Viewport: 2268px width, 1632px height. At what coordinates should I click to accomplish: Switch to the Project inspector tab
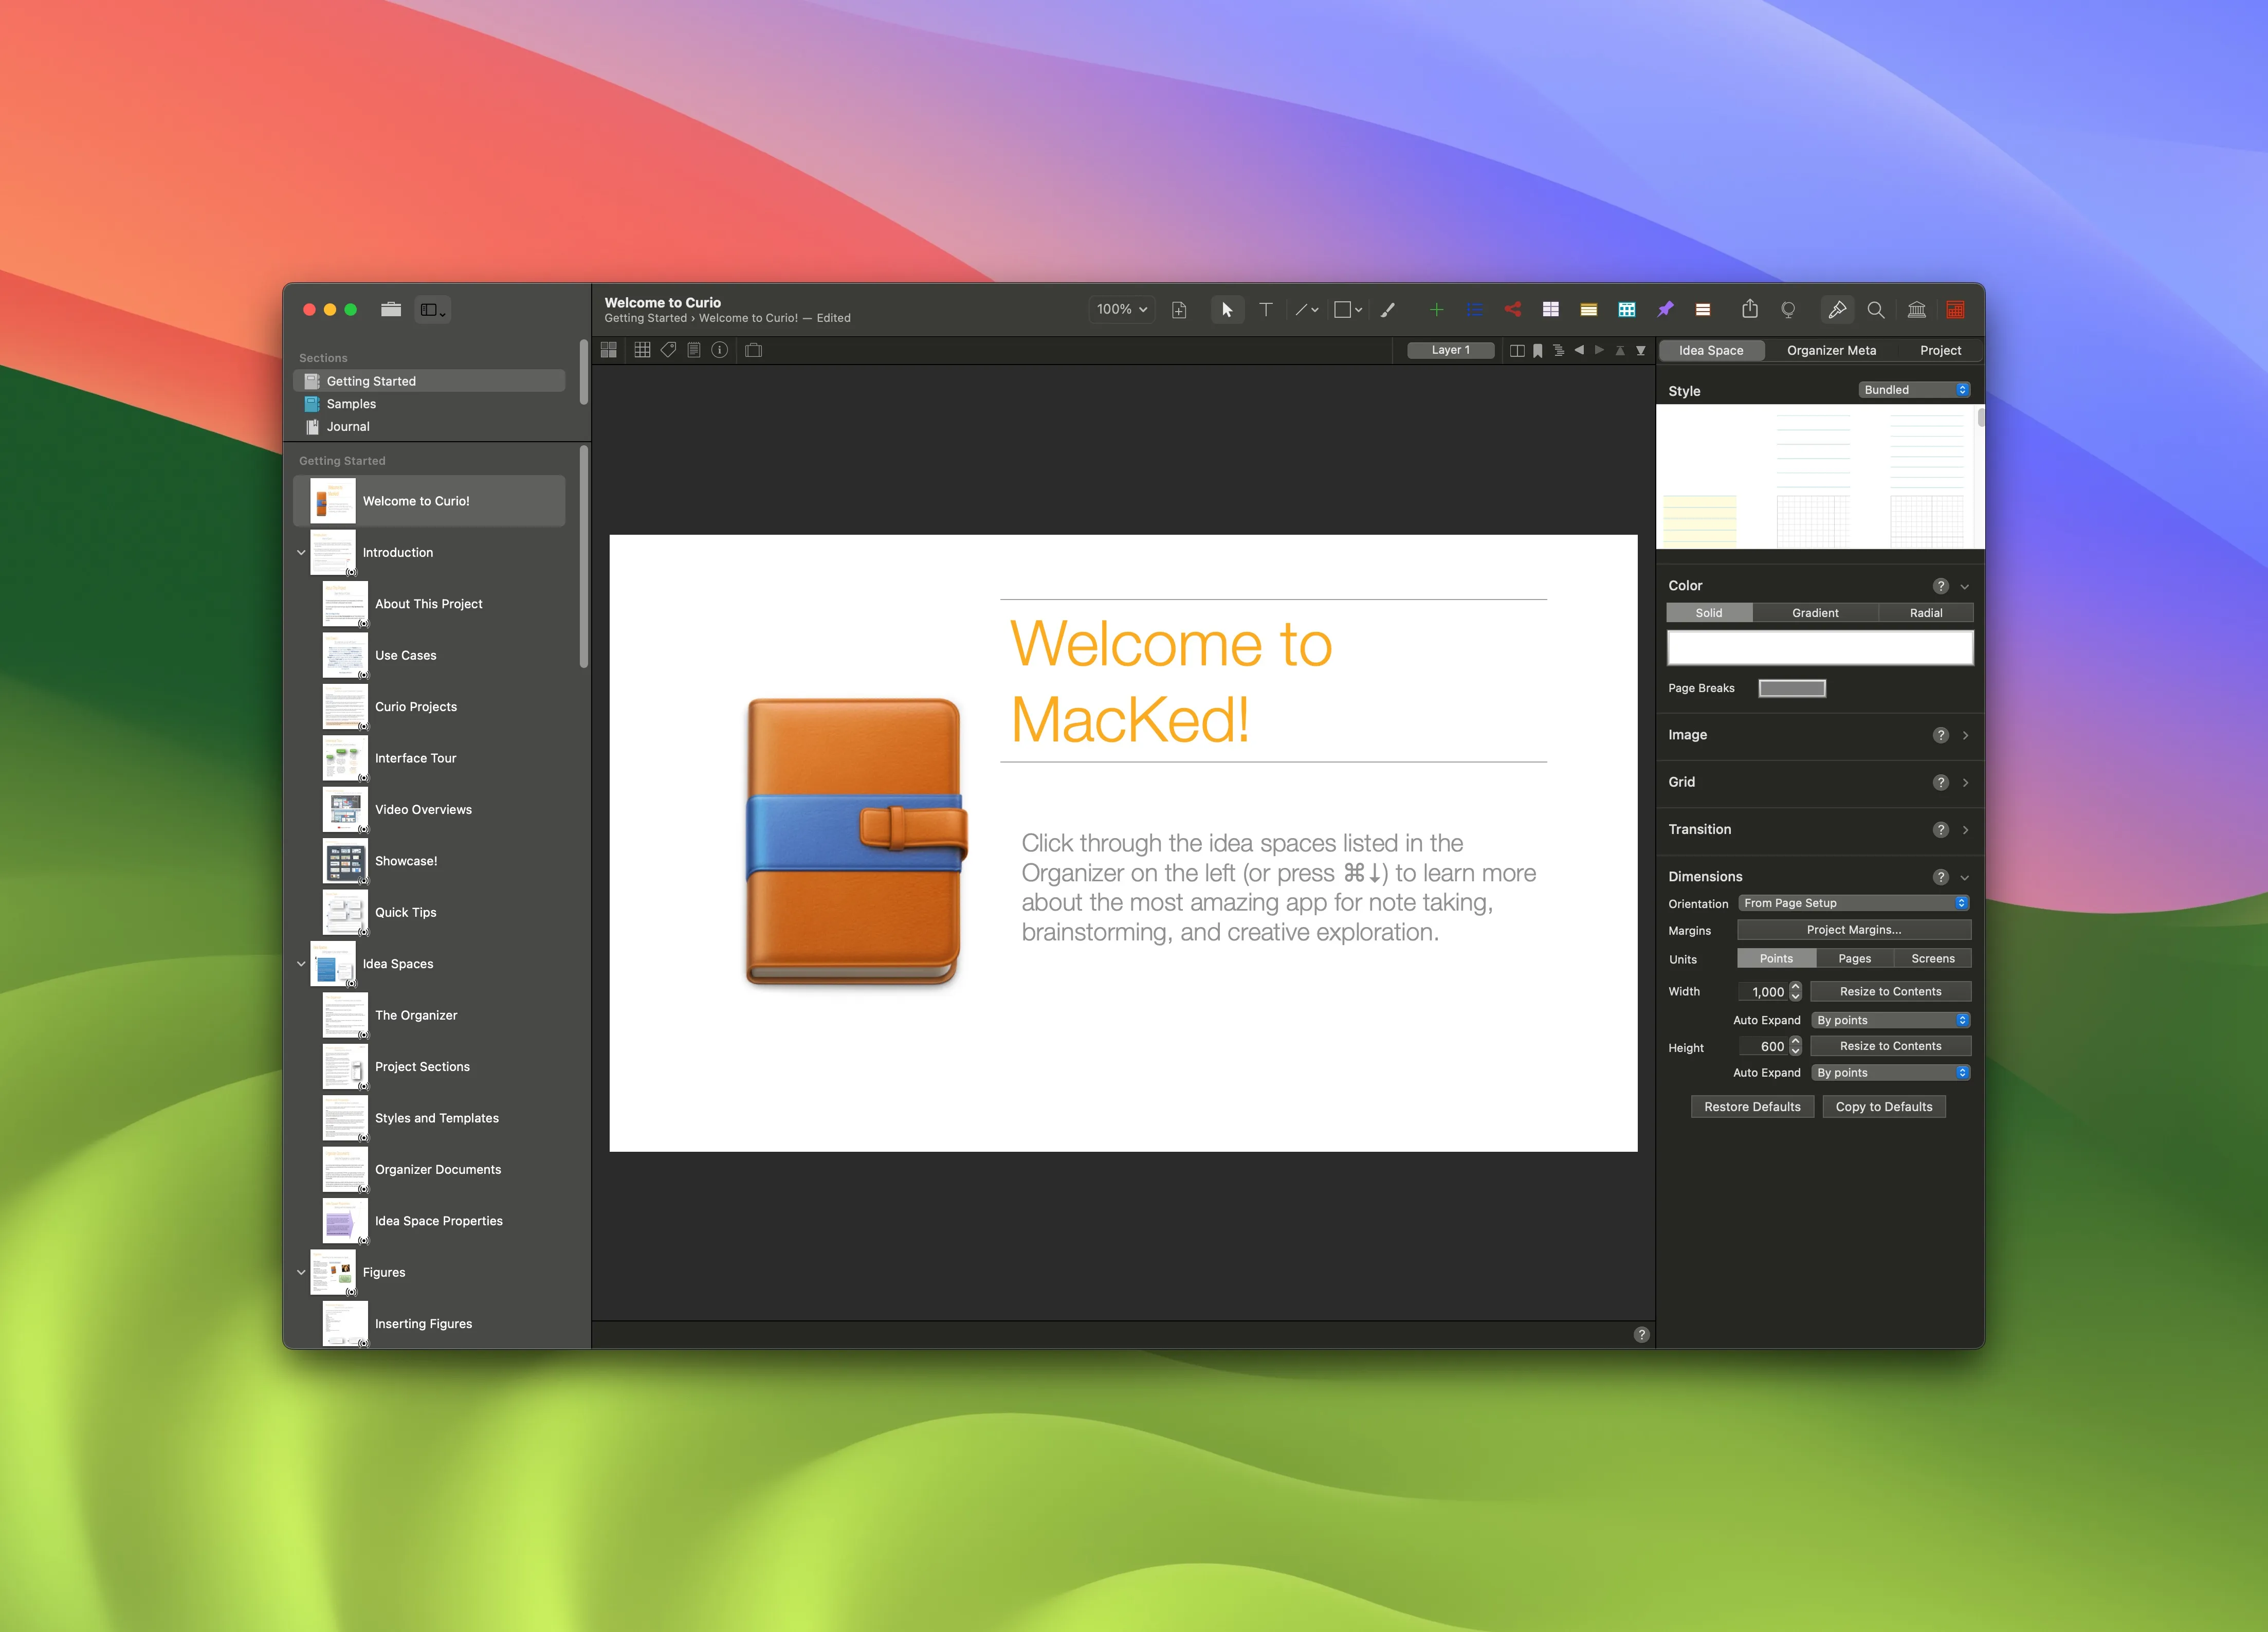1940,351
